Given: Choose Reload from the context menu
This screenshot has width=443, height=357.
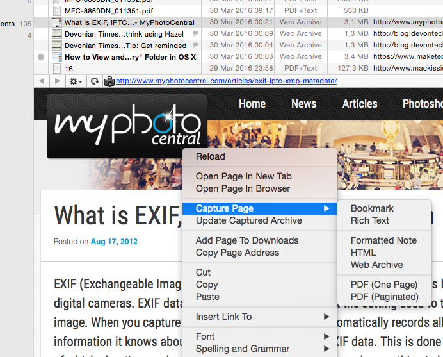Looking at the screenshot, I should tap(210, 156).
